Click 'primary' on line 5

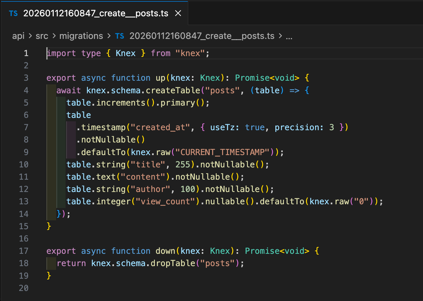pos(178,103)
